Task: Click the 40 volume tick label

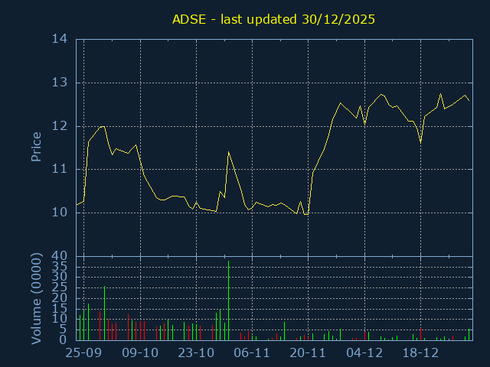Action: pyautogui.click(x=59, y=255)
